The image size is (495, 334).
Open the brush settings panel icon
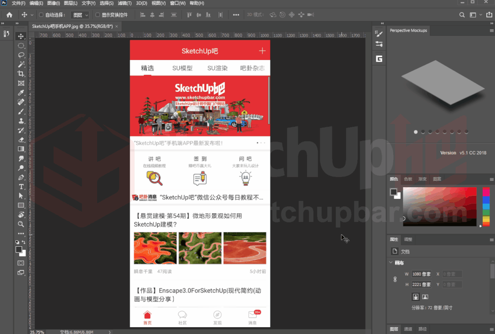pos(379,33)
